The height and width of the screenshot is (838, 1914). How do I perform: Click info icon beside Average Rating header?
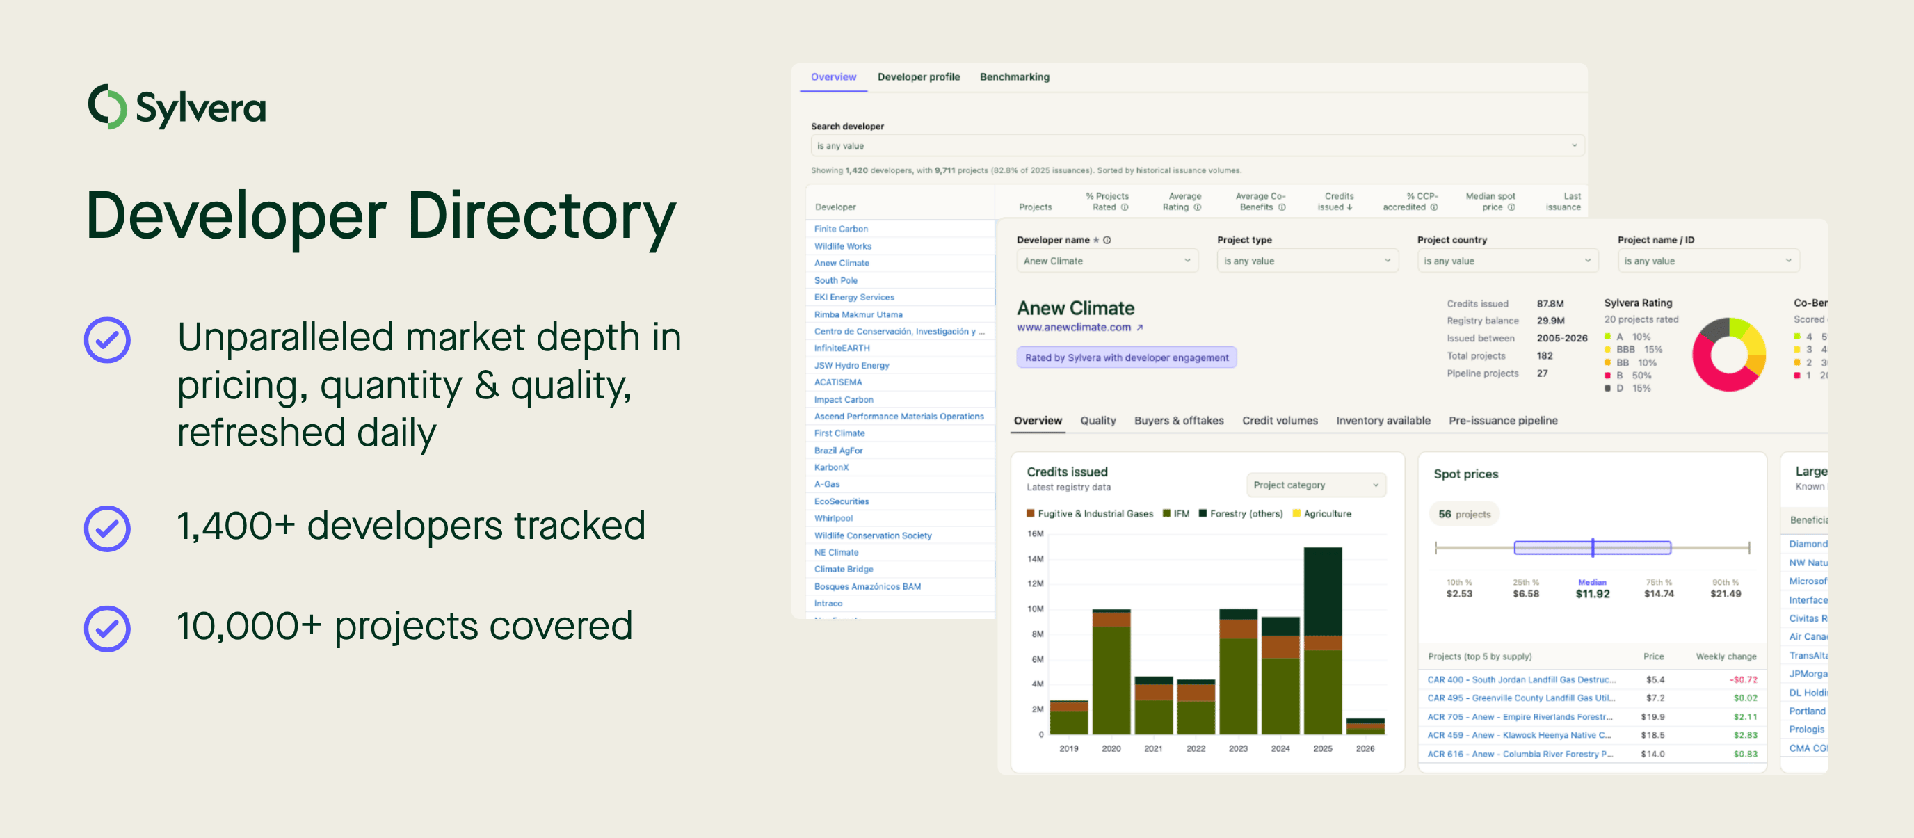[x=1198, y=207]
